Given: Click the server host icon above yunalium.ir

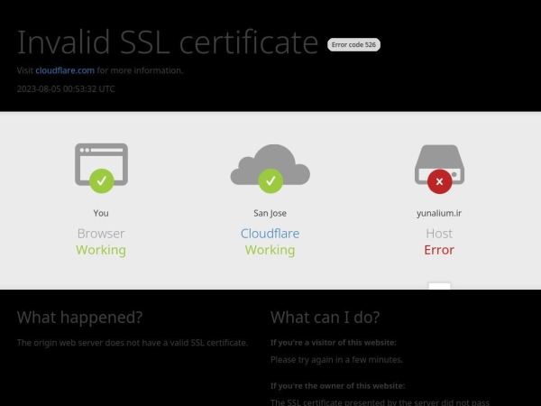Looking at the screenshot, I should [439, 169].
